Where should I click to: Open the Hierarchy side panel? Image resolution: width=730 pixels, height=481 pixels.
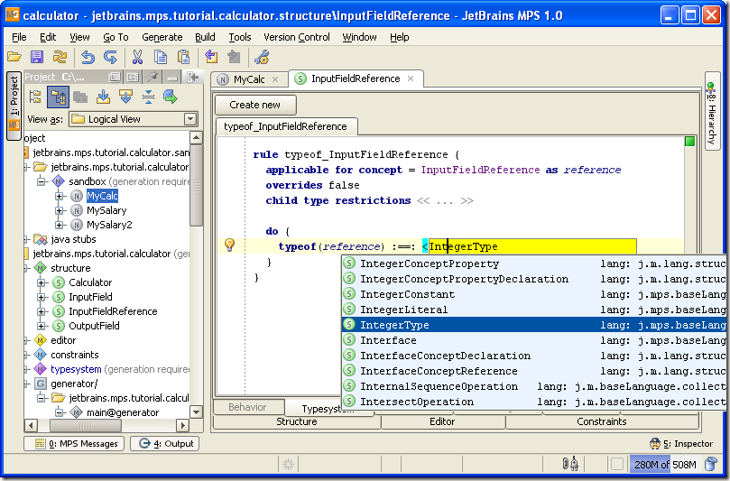pos(712,111)
